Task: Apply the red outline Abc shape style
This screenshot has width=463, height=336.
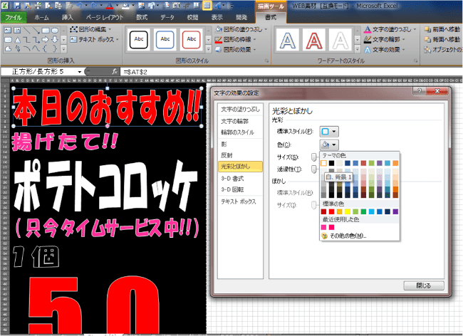Action: 192,39
